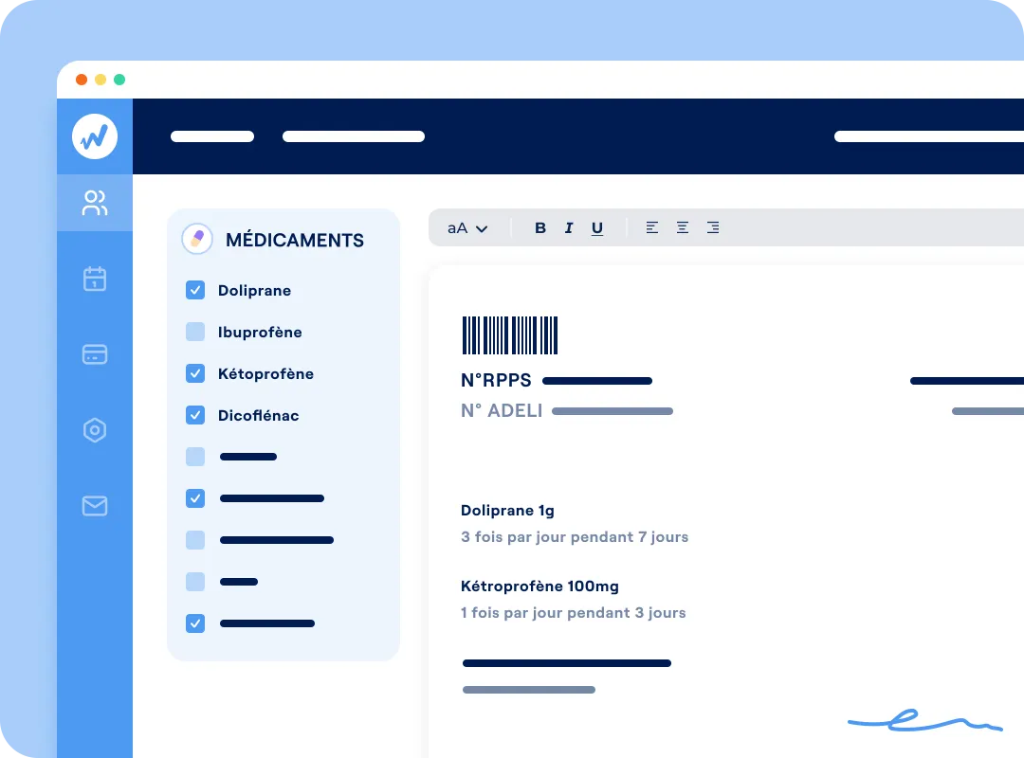
Task: Click the yellow minimize window dot
Action: [x=101, y=80]
